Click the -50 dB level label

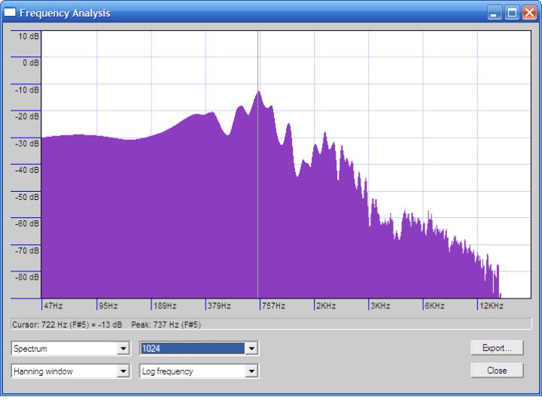[x=27, y=197]
